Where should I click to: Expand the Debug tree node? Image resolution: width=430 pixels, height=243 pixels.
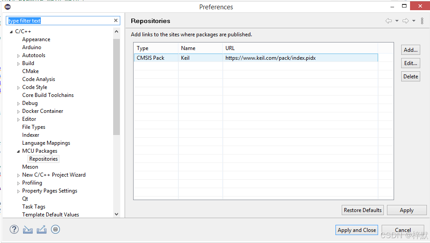click(18, 104)
